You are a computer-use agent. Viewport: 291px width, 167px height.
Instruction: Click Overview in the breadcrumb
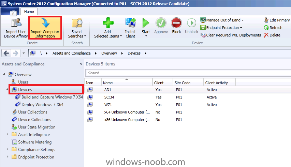[109, 53]
